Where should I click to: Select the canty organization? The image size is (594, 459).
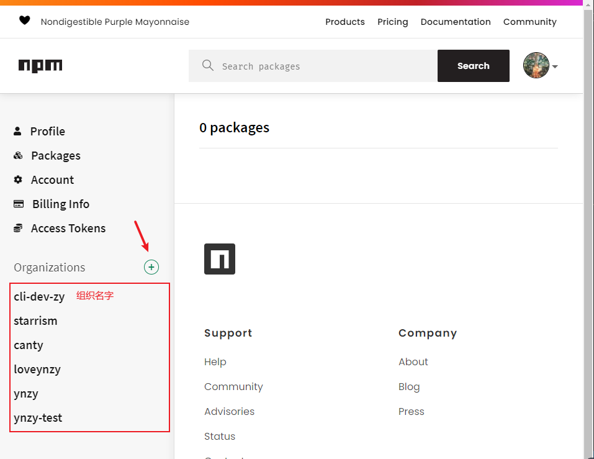coord(29,345)
